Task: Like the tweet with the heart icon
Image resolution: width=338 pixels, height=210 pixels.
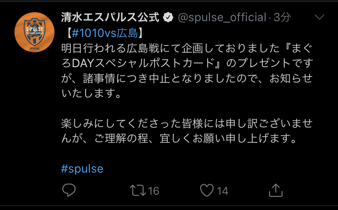Action: click(206, 191)
